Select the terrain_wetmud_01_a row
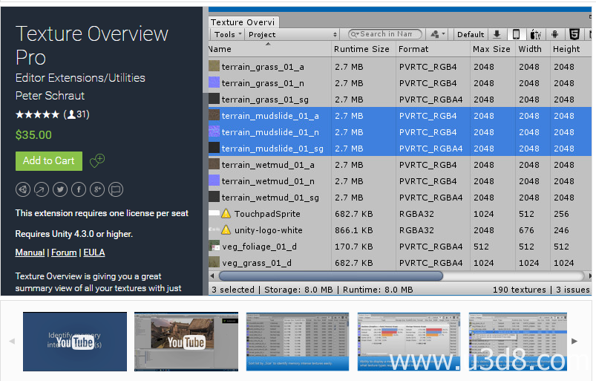596x381 pixels. tap(400, 164)
